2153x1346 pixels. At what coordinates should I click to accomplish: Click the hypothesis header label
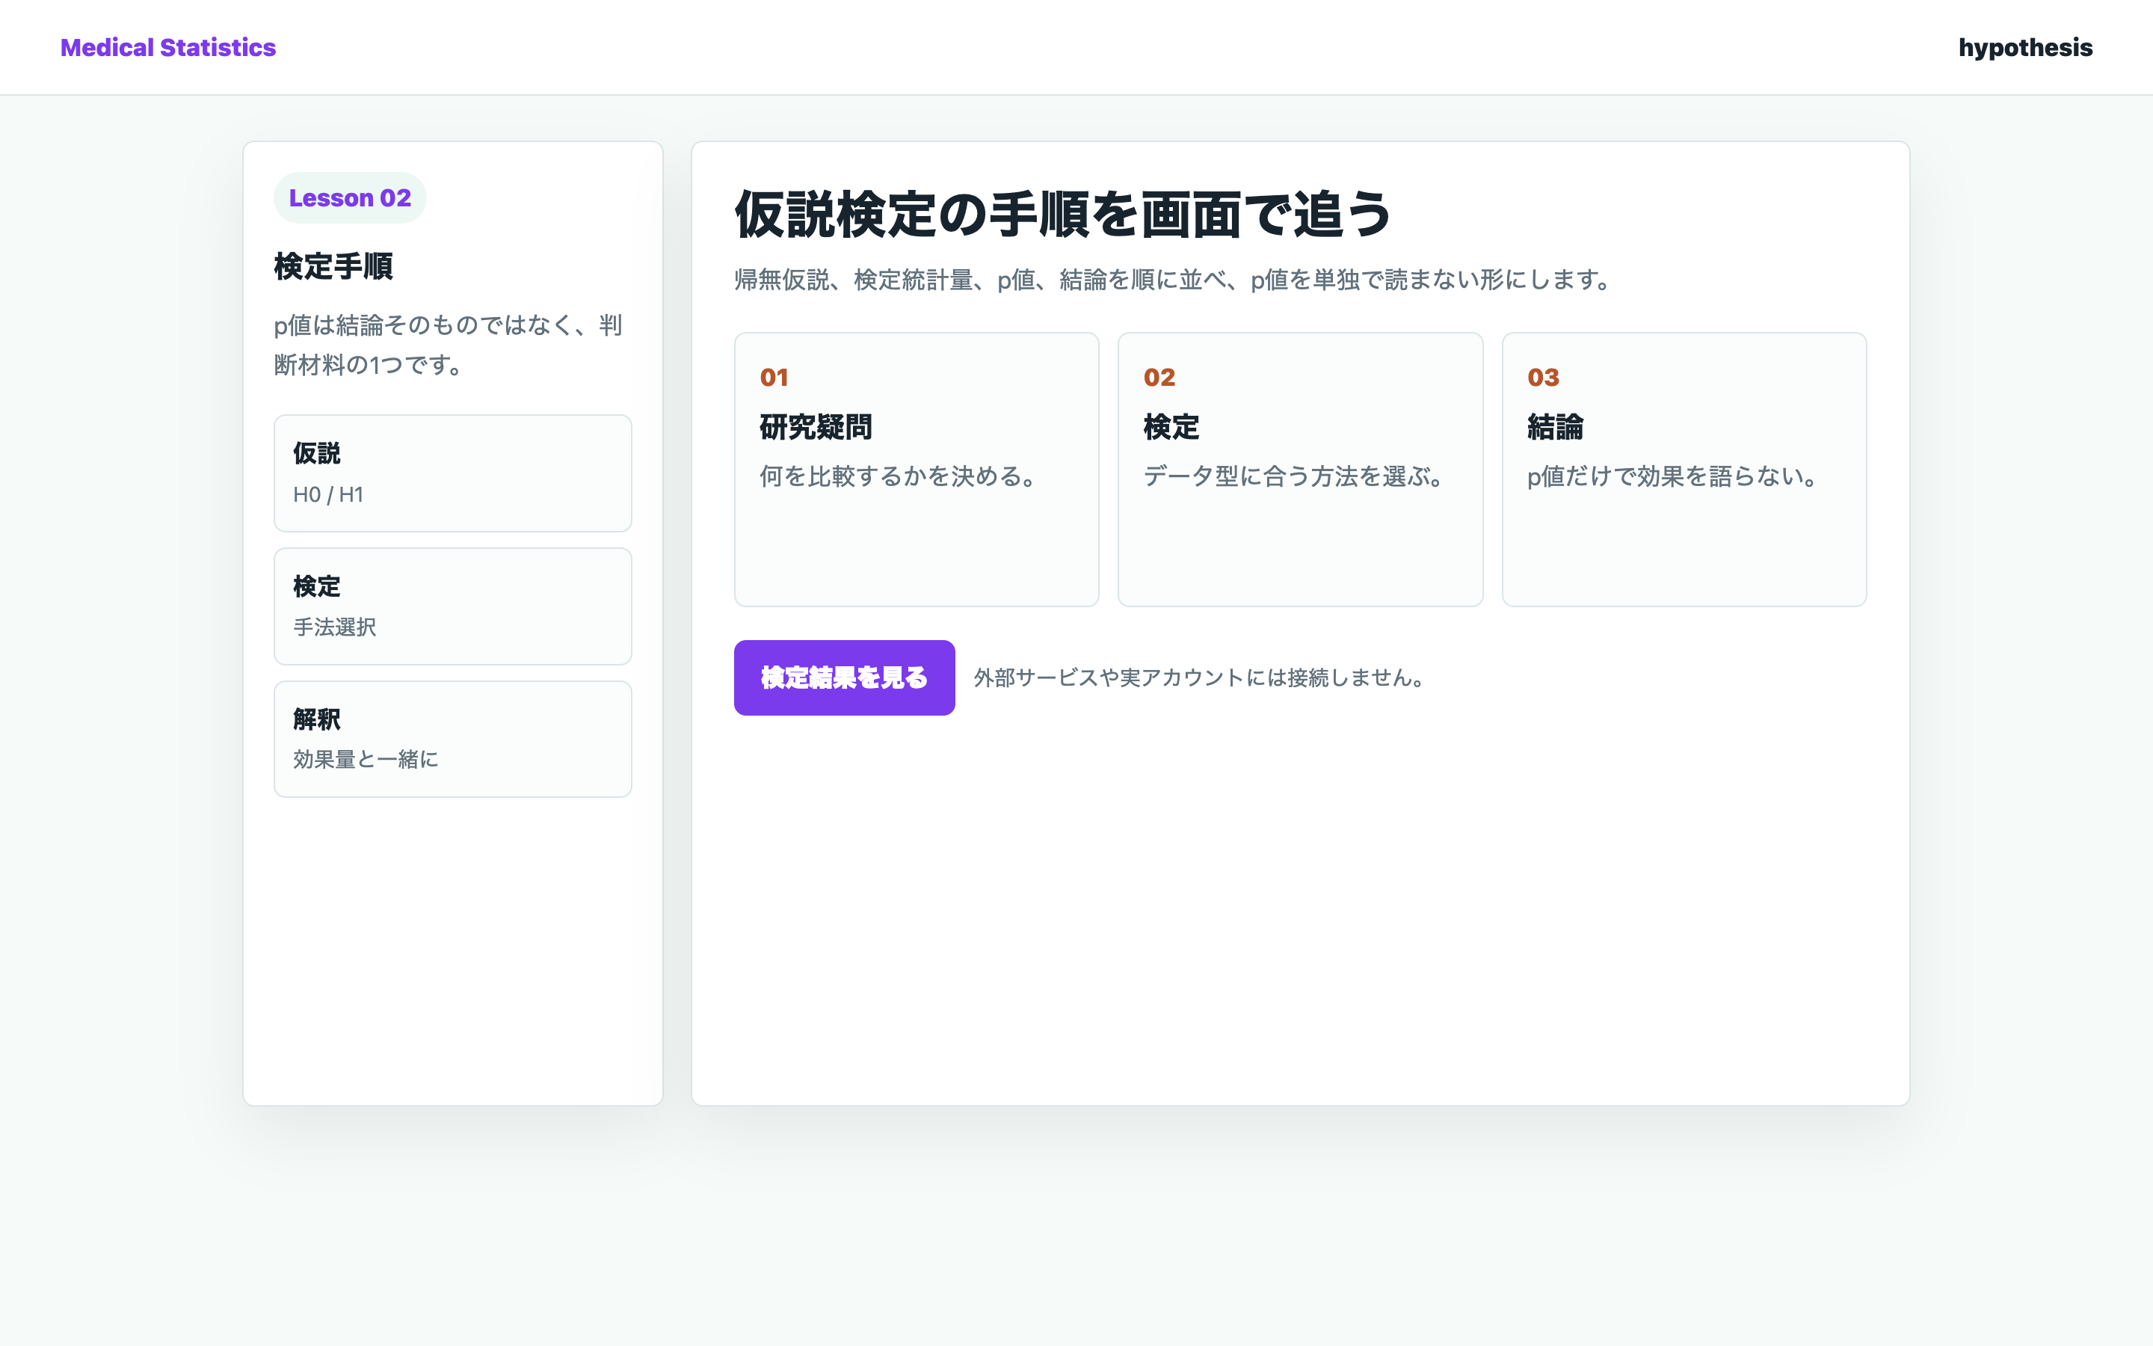coord(2025,47)
